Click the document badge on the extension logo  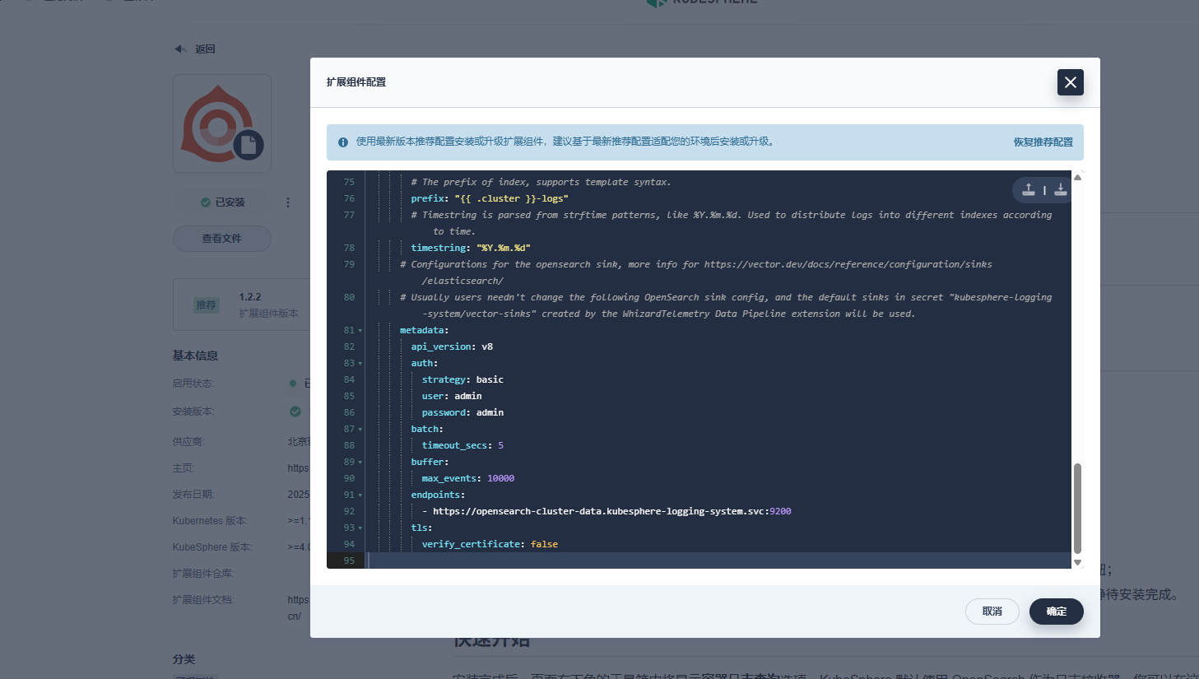(x=249, y=146)
